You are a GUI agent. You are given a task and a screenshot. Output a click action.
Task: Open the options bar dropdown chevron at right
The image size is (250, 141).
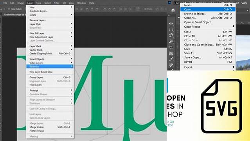pos(247,10)
